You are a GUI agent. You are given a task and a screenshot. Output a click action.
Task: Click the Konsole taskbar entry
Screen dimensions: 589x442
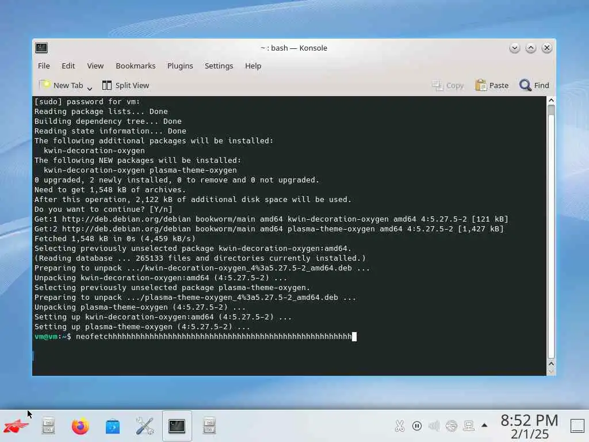[177, 426]
